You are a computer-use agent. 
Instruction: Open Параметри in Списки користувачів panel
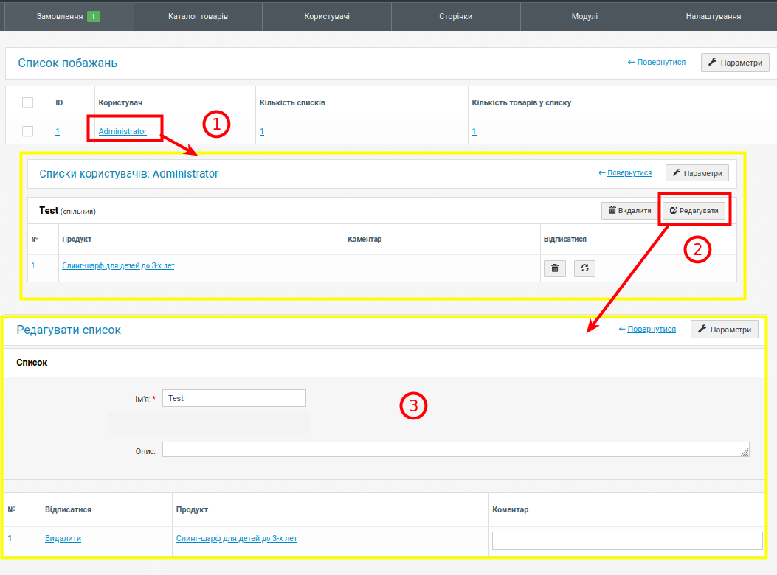pyautogui.click(x=697, y=173)
